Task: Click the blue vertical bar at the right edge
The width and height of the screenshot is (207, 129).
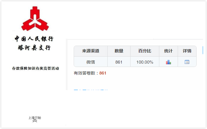Action: pyautogui.click(x=203, y=50)
